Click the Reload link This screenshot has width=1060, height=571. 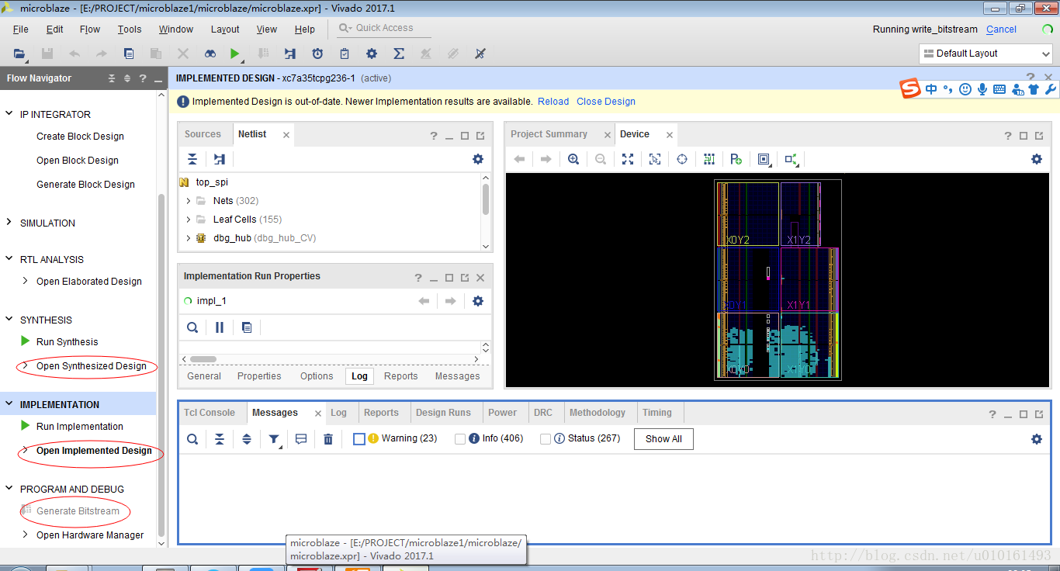(x=553, y=102)
